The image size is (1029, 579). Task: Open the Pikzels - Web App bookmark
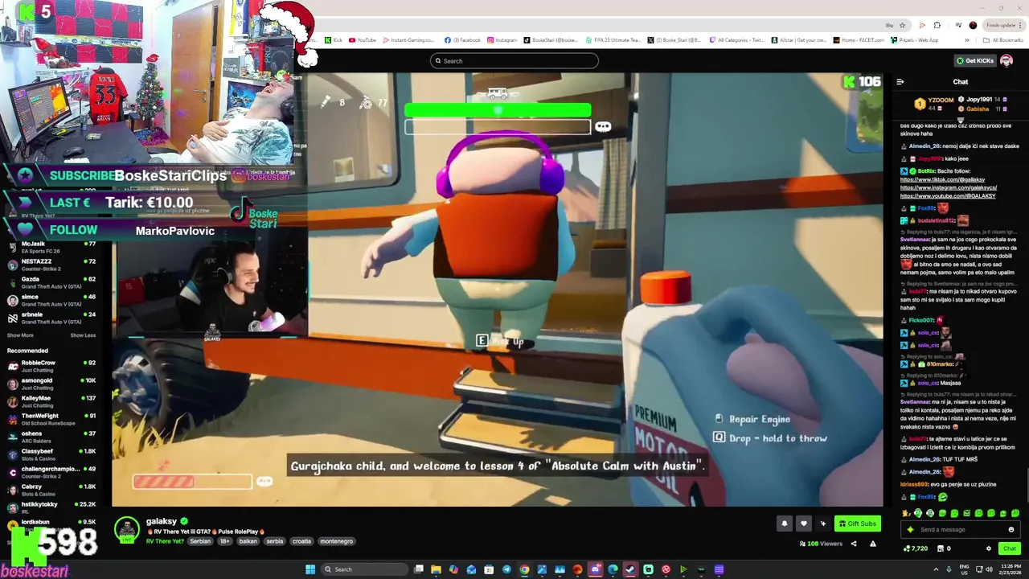pyautogui.click(x=915, y=40)
